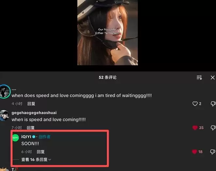Unlike gegehaogegehaoshuai's comment with 35 likes
216x171 pixels.
[195, 128]
